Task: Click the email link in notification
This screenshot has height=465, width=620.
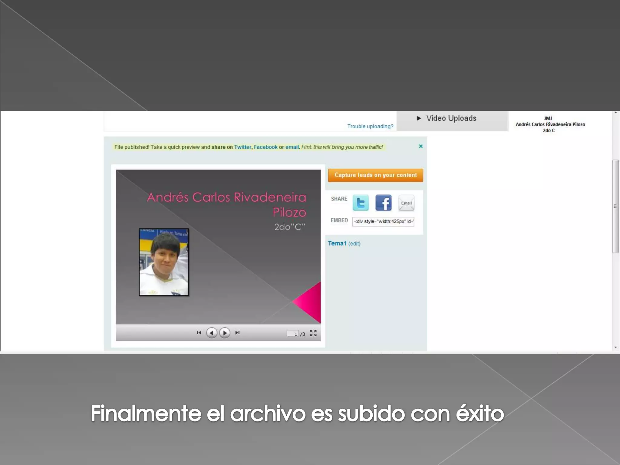Action: point(292,147)
